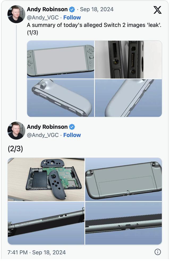View the black Joy-Con rail photo

coord(128,59)
